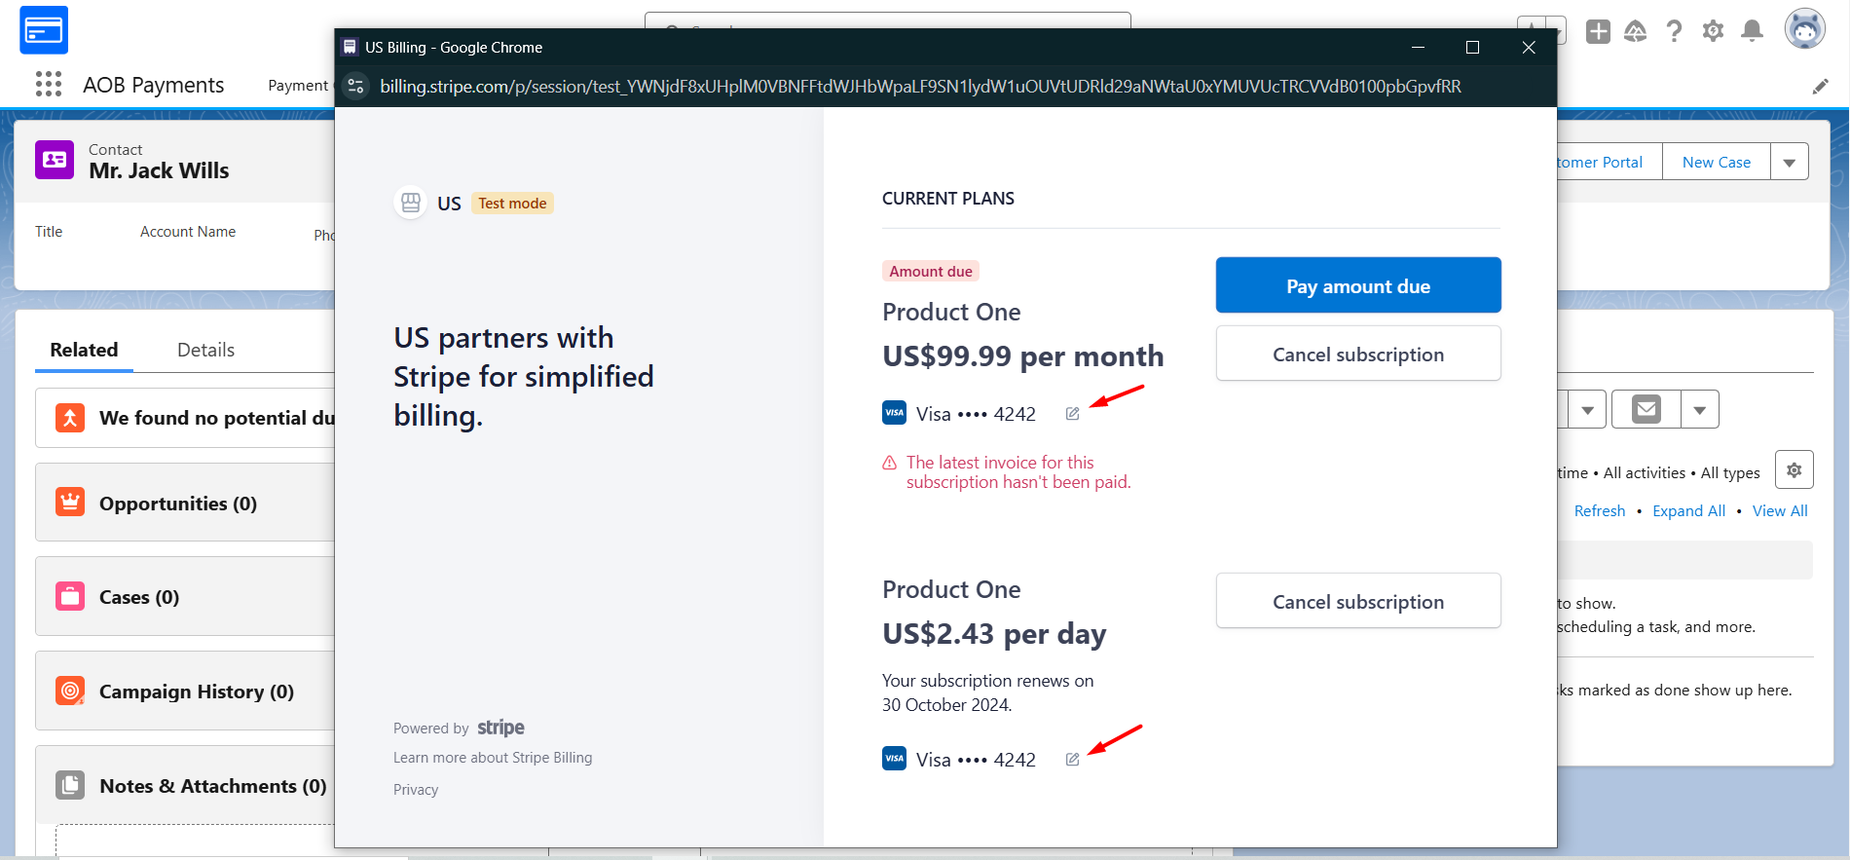This screenshot has height=860, width=1850.
Task: Open the user profile avatar
Action: coord(1804,29)
